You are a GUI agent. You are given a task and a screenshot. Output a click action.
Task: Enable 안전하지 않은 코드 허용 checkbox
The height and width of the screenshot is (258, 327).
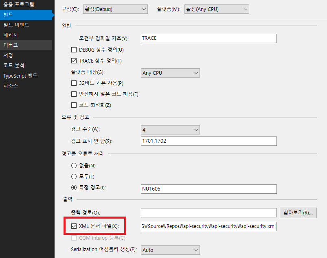point(74,94)
